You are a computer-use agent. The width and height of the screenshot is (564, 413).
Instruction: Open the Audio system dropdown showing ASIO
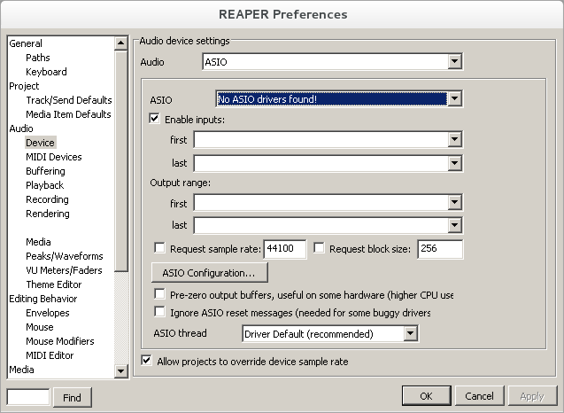[332, 61]
